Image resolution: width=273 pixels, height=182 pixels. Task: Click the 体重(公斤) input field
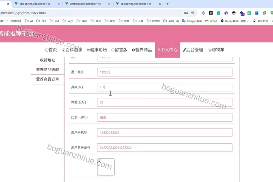[165, 102]
